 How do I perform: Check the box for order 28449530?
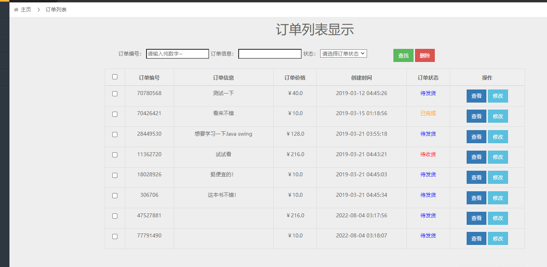click(115, 134)
